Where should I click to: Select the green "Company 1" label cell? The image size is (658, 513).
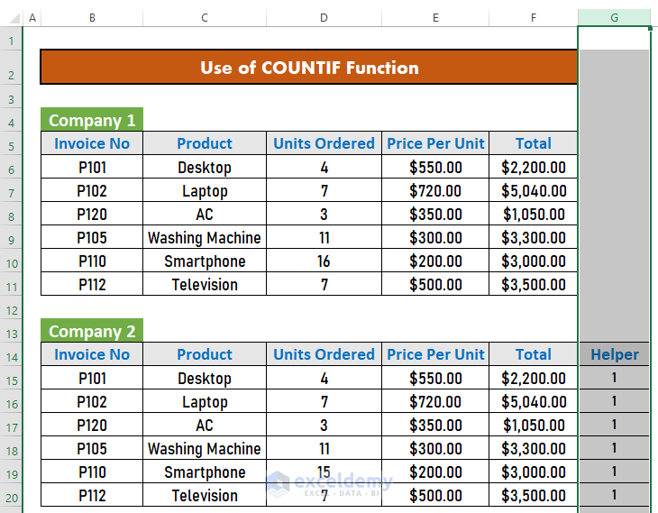pyautogui.click(x=92, y=121)
